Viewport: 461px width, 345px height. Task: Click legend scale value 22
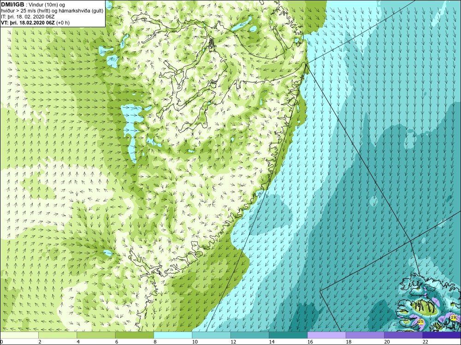[426, 342]
